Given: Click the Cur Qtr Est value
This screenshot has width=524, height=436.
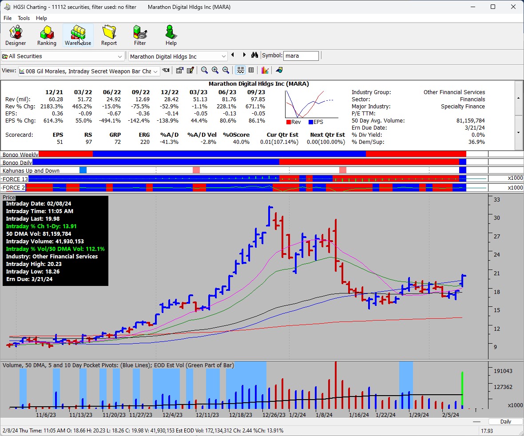Looking at the screenshot, I should point(279,142).
